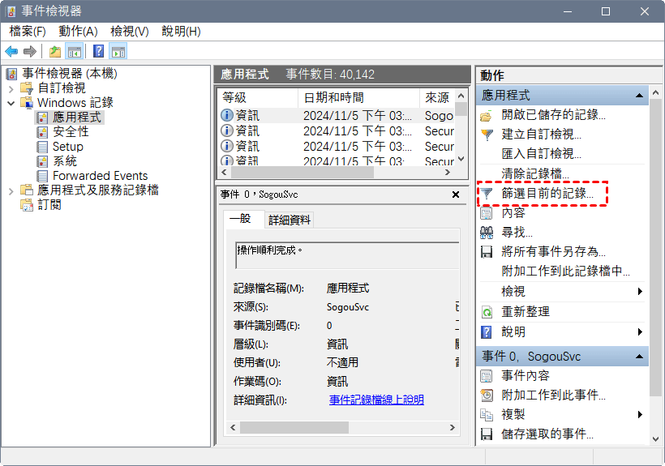Sort by the 來源 column header
Viewport: 665px width, 466px height.
pyautogui.click(x=437, y=98)
